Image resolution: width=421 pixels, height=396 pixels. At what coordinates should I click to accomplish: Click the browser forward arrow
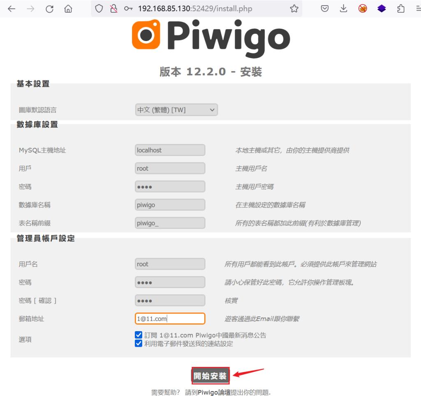pyautogui.click(x=30, y=9)
